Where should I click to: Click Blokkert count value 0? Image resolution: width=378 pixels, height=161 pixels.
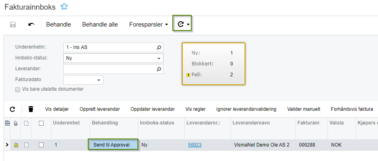click(x=231, y=64)
